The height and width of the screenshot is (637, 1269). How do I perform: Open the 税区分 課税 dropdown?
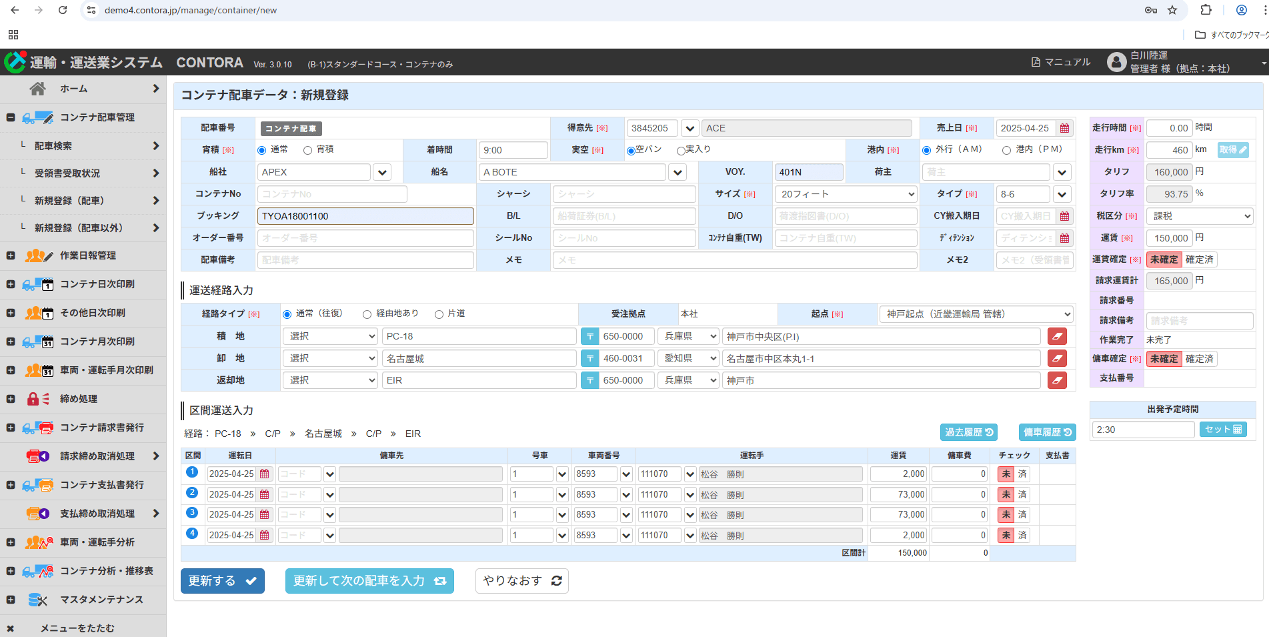click(x=1199, y=216)
